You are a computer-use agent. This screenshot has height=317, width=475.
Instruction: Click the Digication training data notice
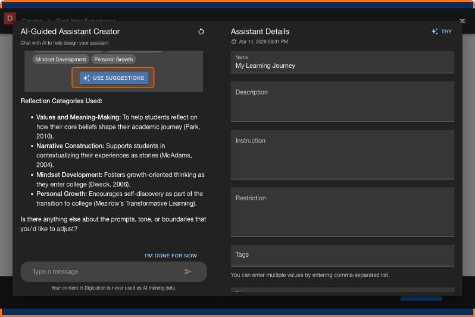pyautogui.click(x=114, y=288)
